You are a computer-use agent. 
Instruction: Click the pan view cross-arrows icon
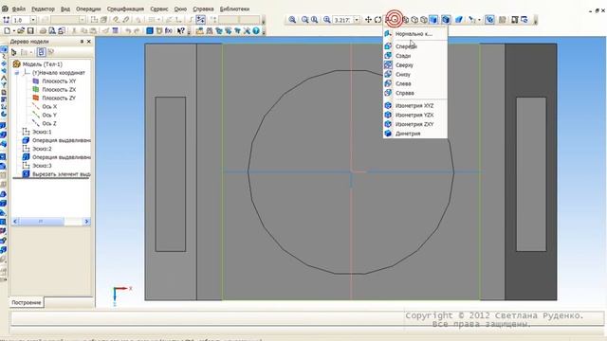368,19
